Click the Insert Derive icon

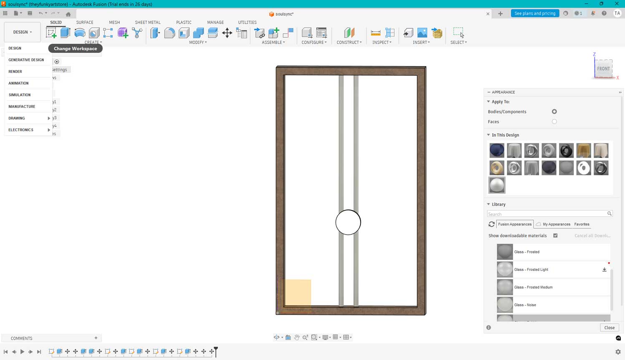click(x=408, y=33)
